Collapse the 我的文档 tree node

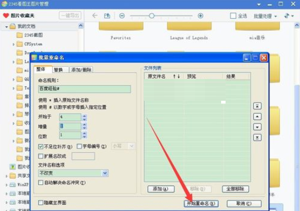(x=7, y=27)
